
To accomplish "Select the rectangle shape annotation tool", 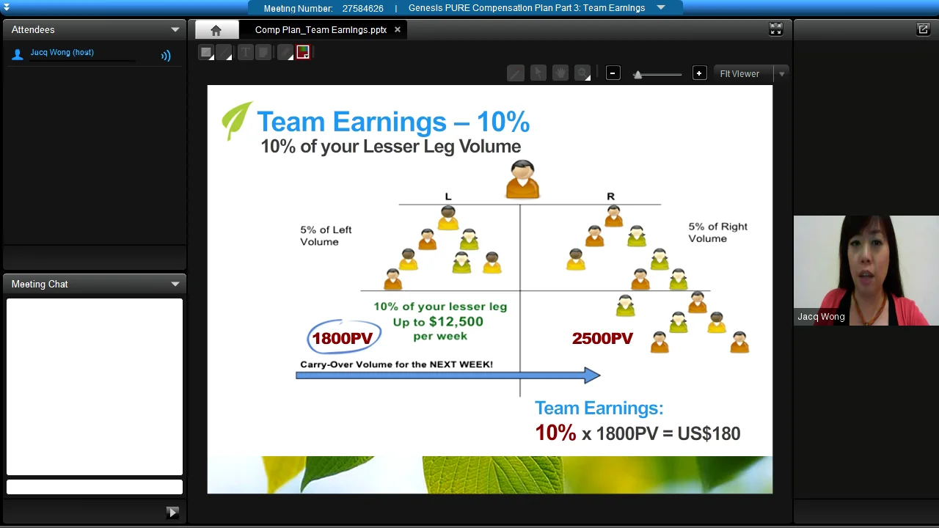I will 207,53.
